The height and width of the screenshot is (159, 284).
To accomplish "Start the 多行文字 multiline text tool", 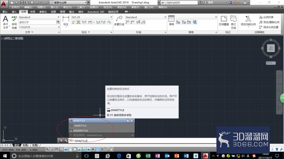I will coord(6,22).
